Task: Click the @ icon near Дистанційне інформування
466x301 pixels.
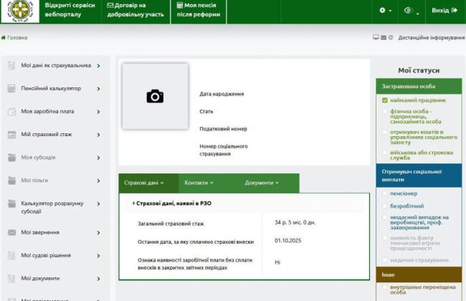Action: (391, 37)
